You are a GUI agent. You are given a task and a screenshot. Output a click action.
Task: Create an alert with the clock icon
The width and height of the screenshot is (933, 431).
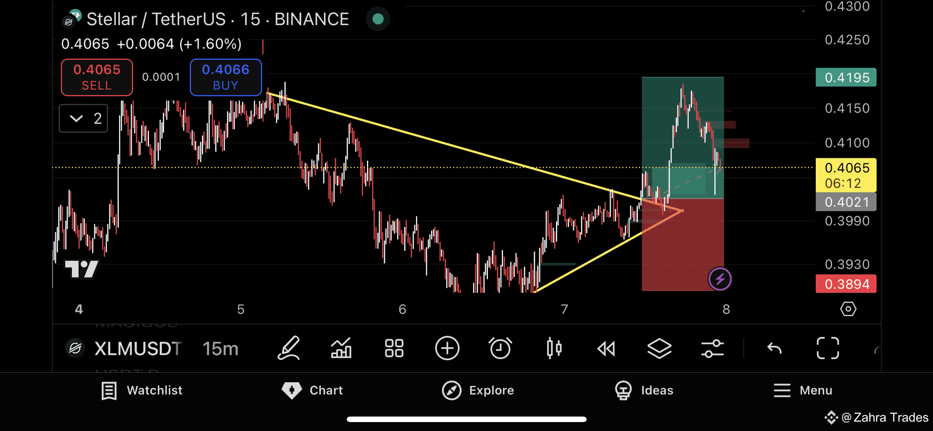(500, 348)
